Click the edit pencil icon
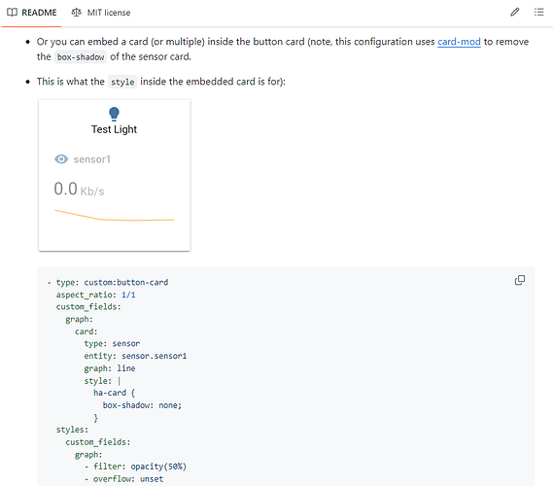This screenshot has width=553, height=486. [514, 13]
